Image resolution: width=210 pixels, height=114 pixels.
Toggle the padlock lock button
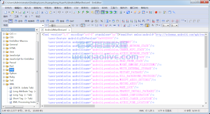[x=147, y=25]
